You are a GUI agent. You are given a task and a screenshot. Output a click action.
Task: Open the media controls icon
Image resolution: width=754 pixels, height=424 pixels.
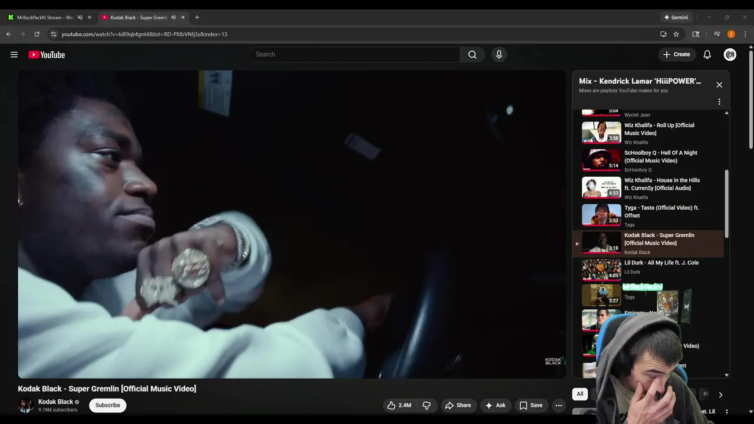[x=717, y=34]
